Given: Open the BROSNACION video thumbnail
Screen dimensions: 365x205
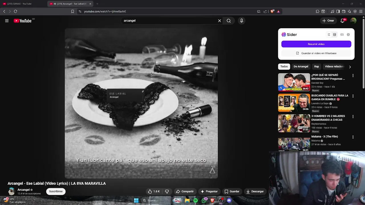Looking at the screenshot, I should pyautogui.click(x=294, y=82).
